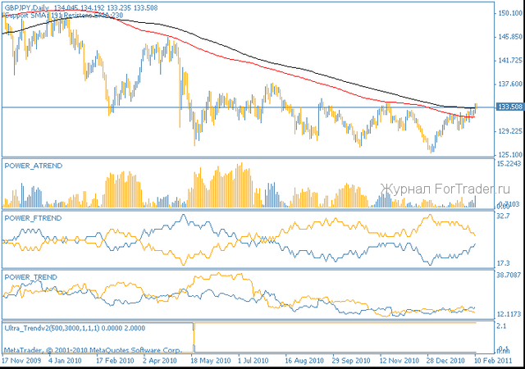The height and width of the screenshot is (369, 525).
Task: Click the 18 May 2010 date label
Action: 211,361
